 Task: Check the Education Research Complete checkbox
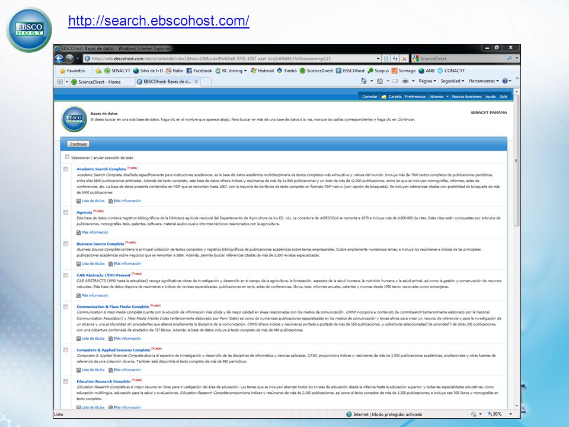point(66,381)
